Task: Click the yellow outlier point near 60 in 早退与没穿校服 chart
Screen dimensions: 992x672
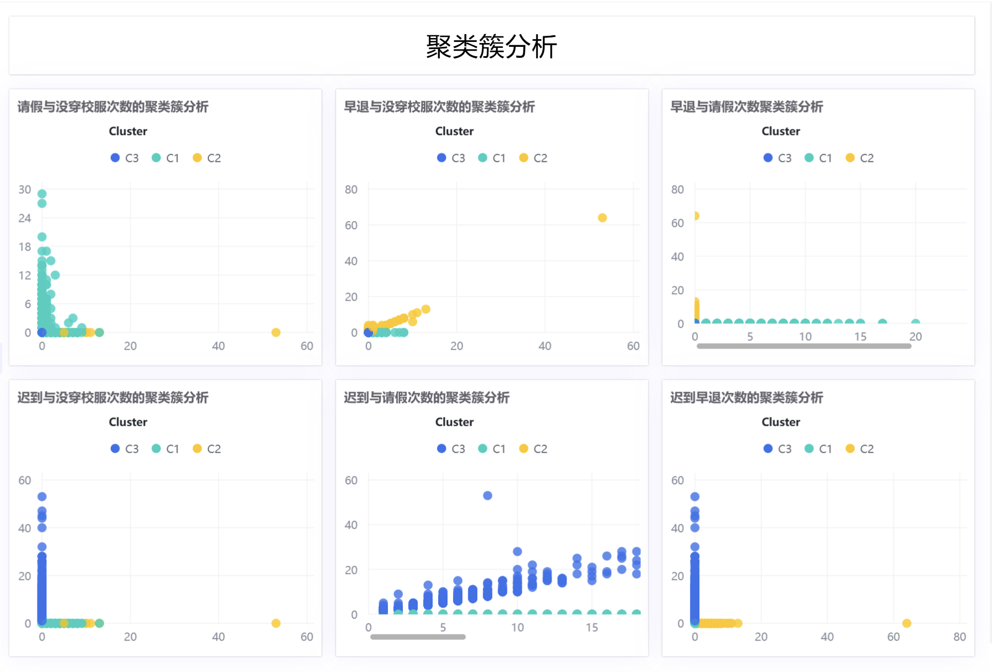Action: [602, 218]
